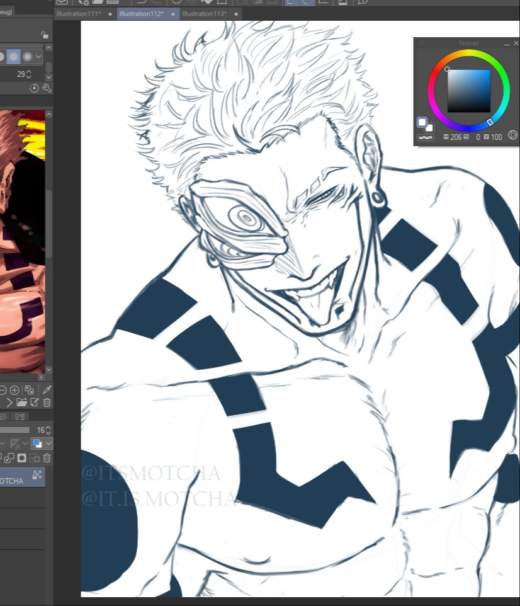
Task: Pick a shade in the saturation square
Action: (x=469, y=91)
